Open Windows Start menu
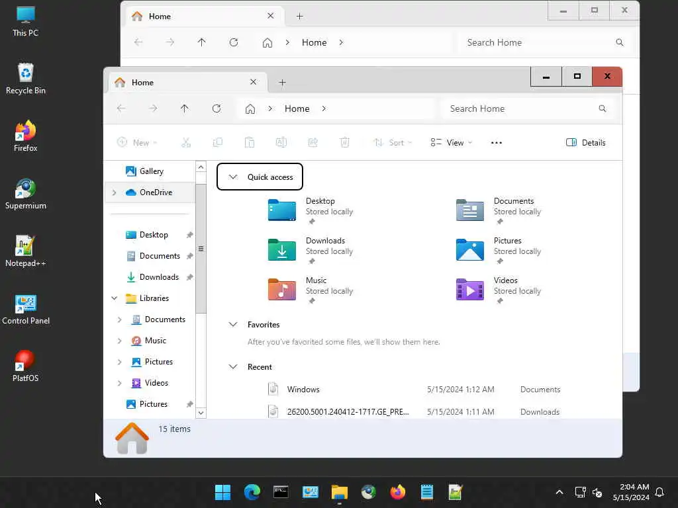This screenshot has width=678, height=508. coord(222,492)
